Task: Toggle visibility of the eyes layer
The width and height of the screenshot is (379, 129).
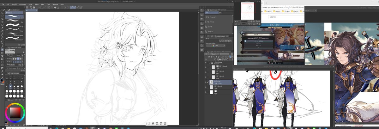Action: (x=206, y=72)
